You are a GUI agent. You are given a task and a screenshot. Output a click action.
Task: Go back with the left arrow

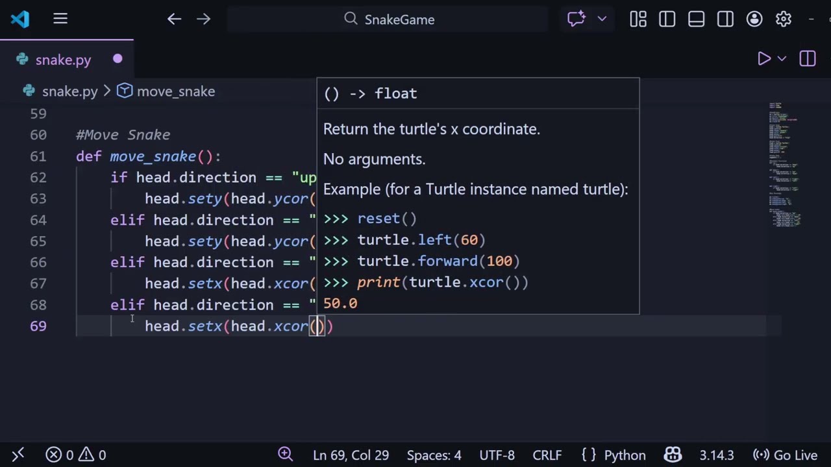click(x=174, y=19)
